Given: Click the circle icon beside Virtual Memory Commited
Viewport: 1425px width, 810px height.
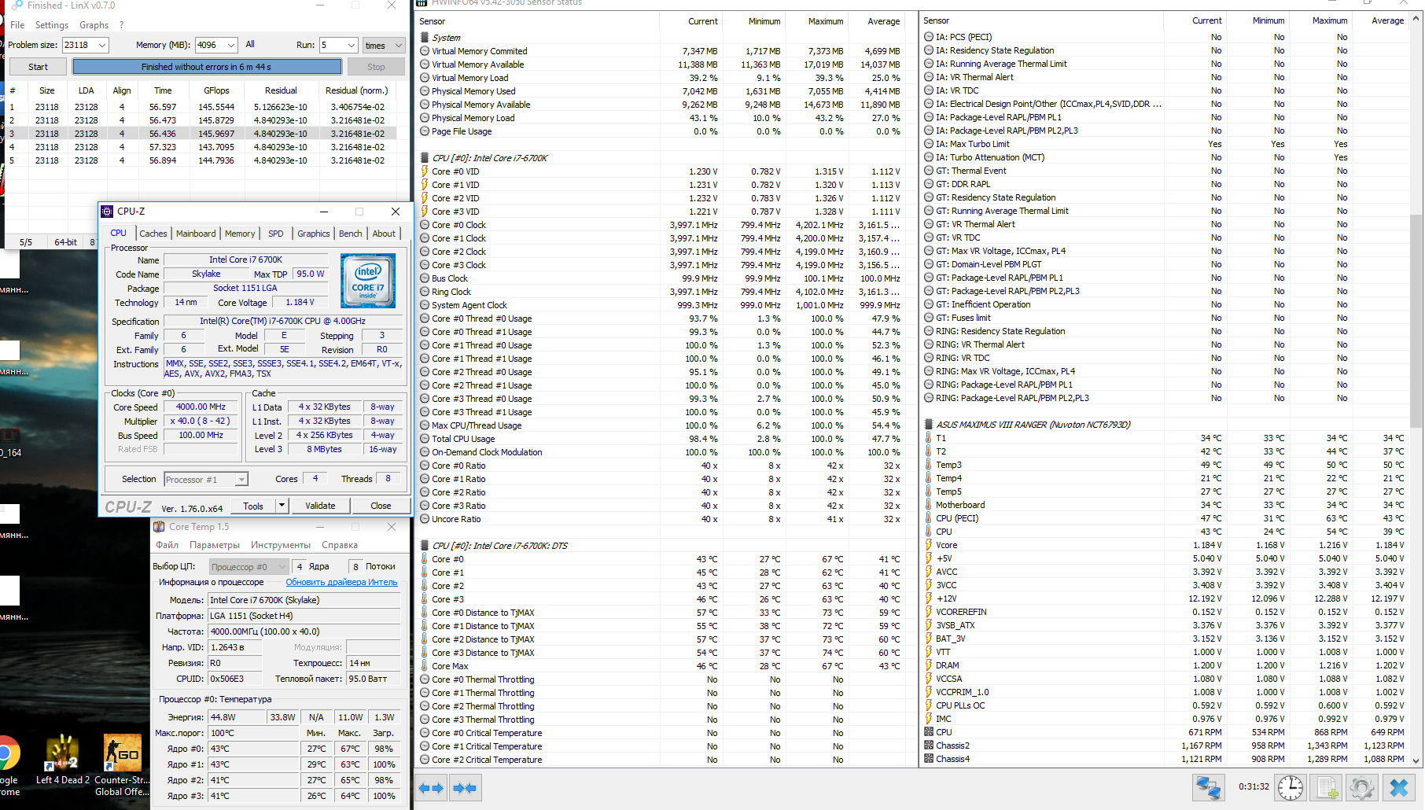Looking at the screenshot, I should [x=425, y=51].
